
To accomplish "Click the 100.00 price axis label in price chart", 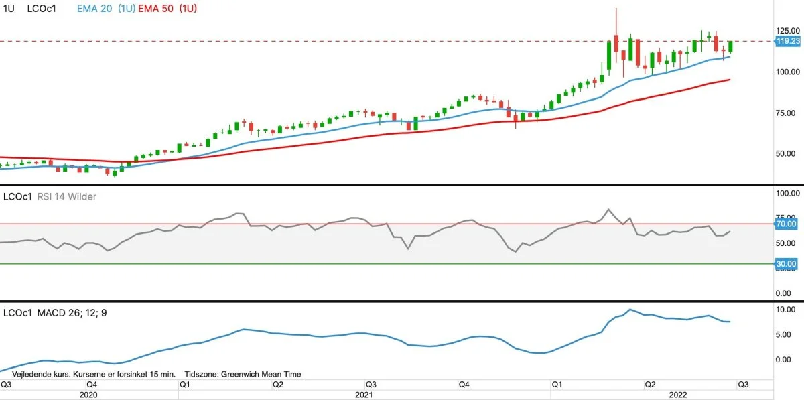I will click(789, 72).
